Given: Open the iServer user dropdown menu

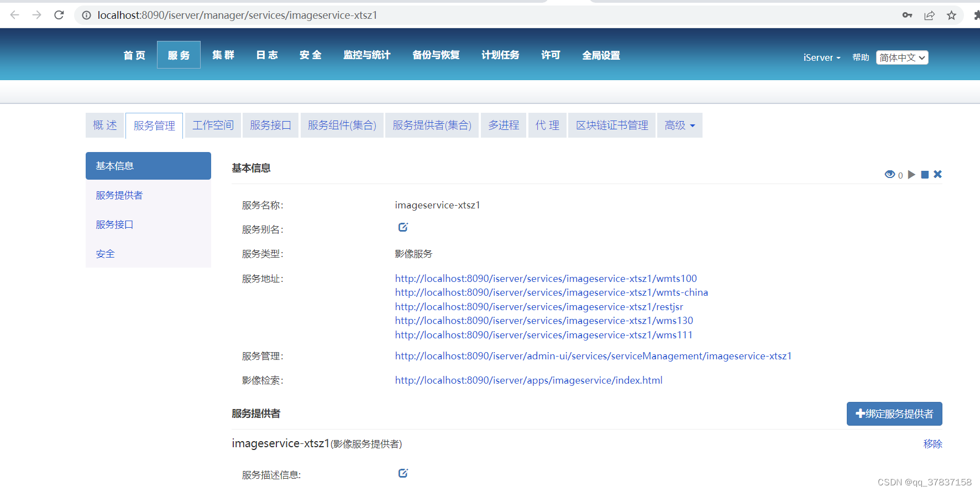Looking at the screenshot, I should pos(822,57).
